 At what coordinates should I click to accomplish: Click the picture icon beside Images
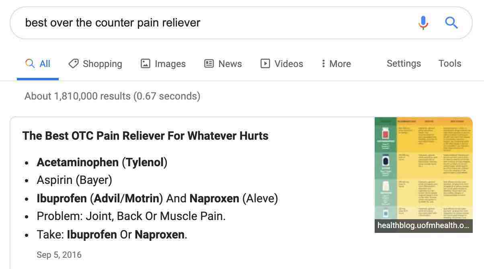coord(145,63)
